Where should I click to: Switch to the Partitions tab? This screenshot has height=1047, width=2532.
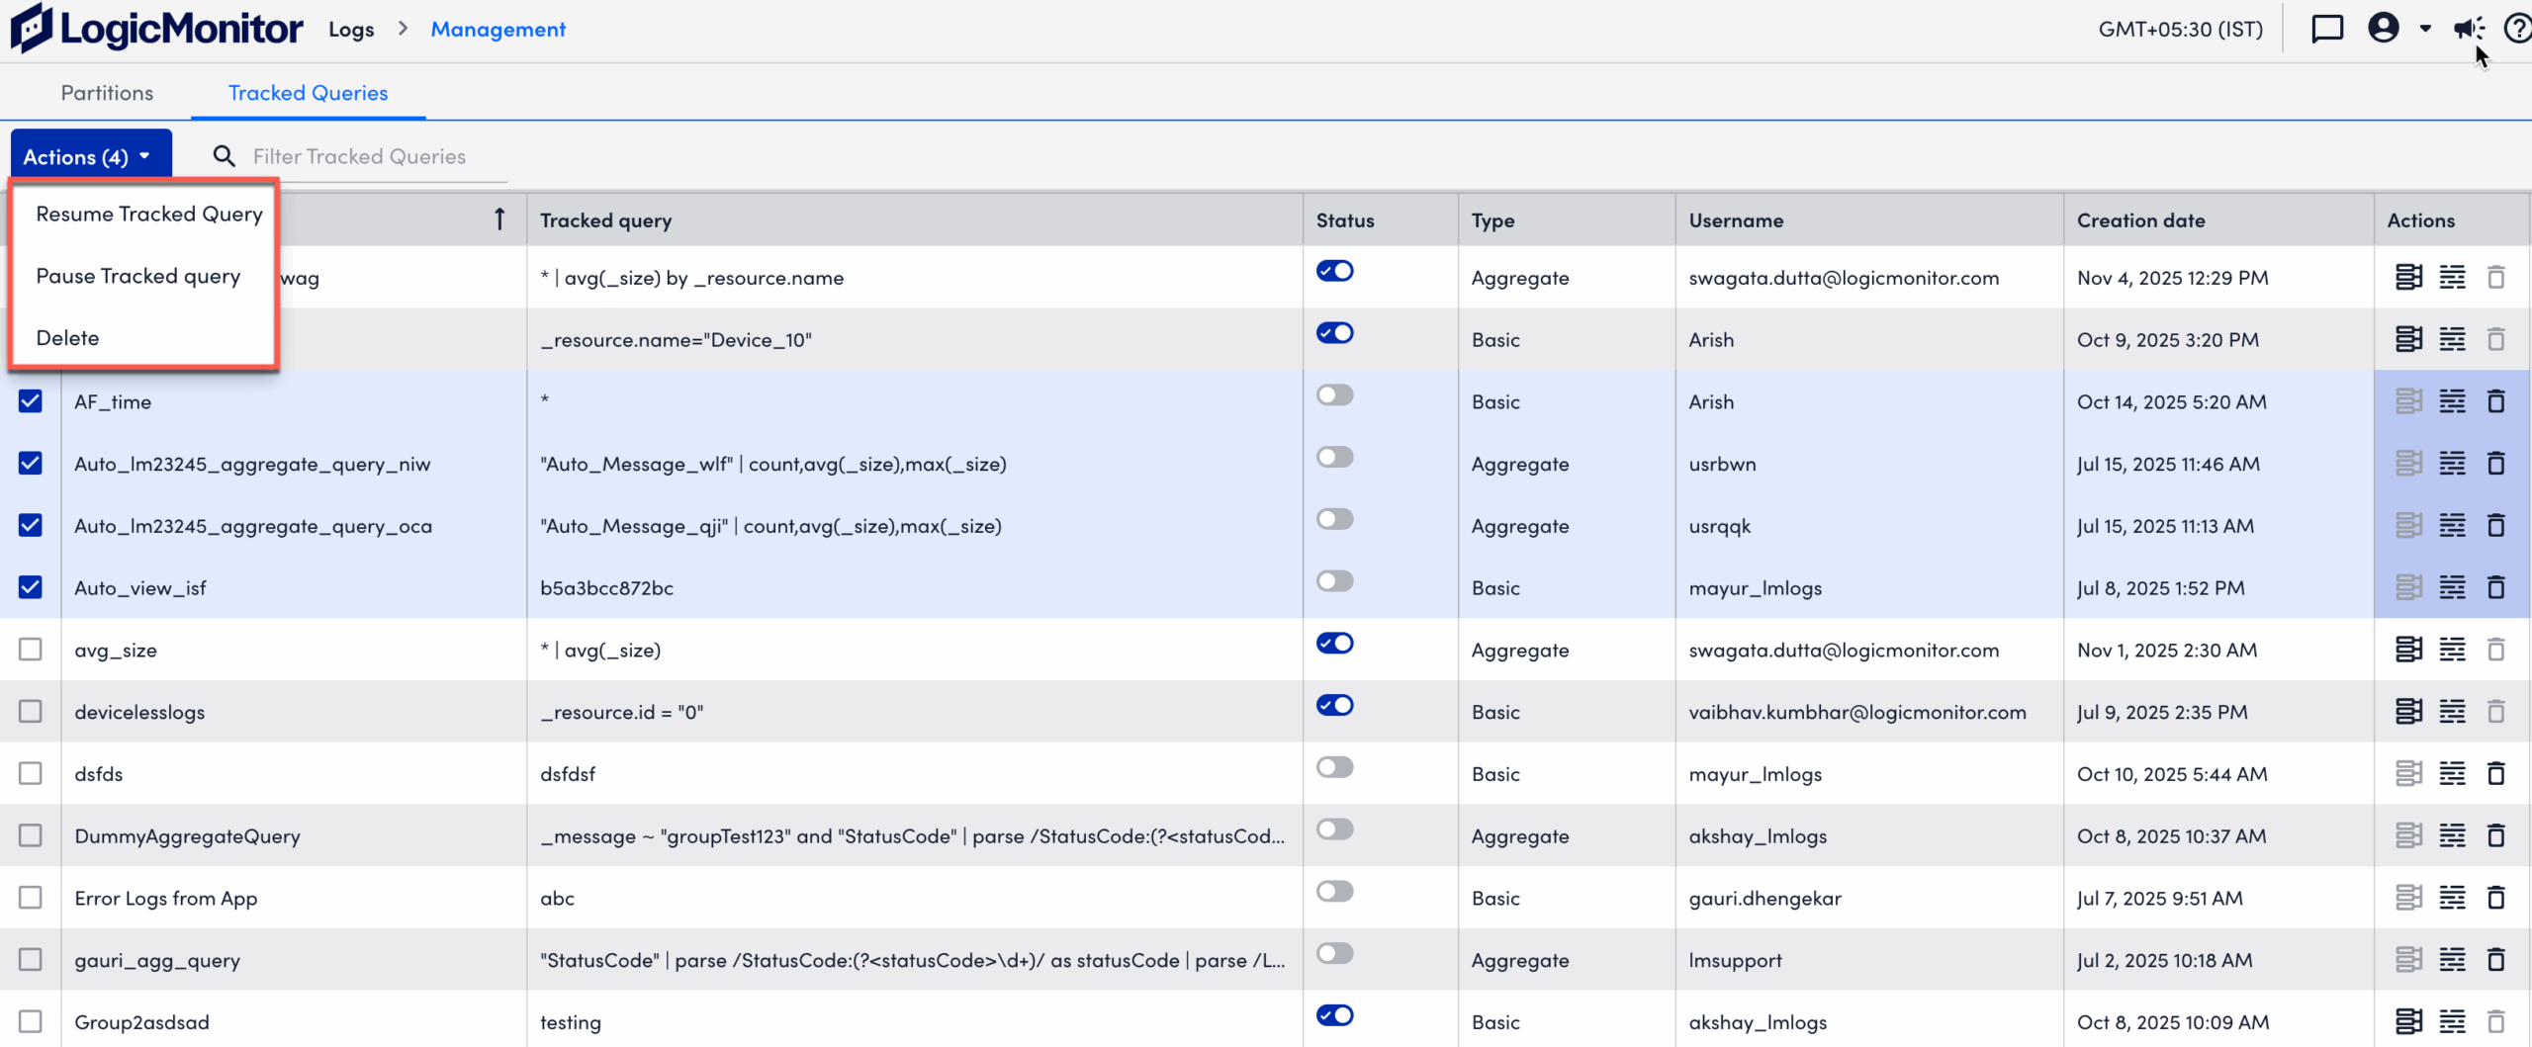[x=107, y=92]
